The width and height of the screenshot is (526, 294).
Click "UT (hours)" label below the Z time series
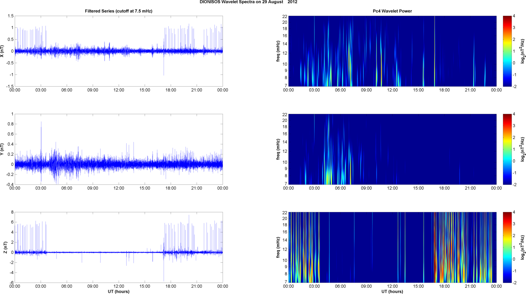119,292
